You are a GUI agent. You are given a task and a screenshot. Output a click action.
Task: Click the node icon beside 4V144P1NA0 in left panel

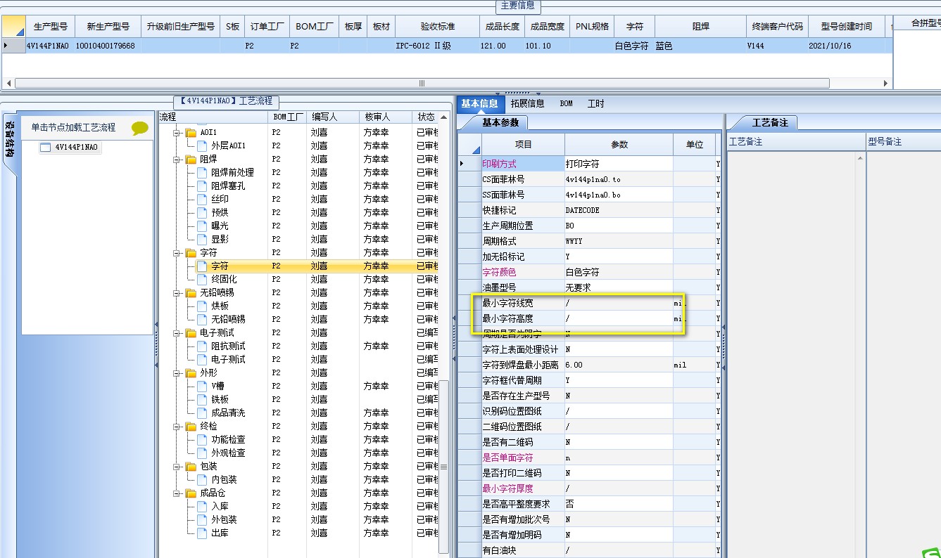[46, 148]
